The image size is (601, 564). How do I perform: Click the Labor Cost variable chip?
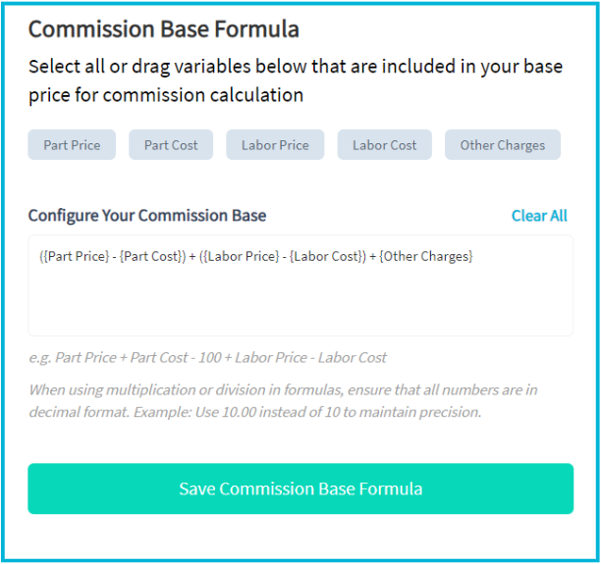(x=384, y=145)
